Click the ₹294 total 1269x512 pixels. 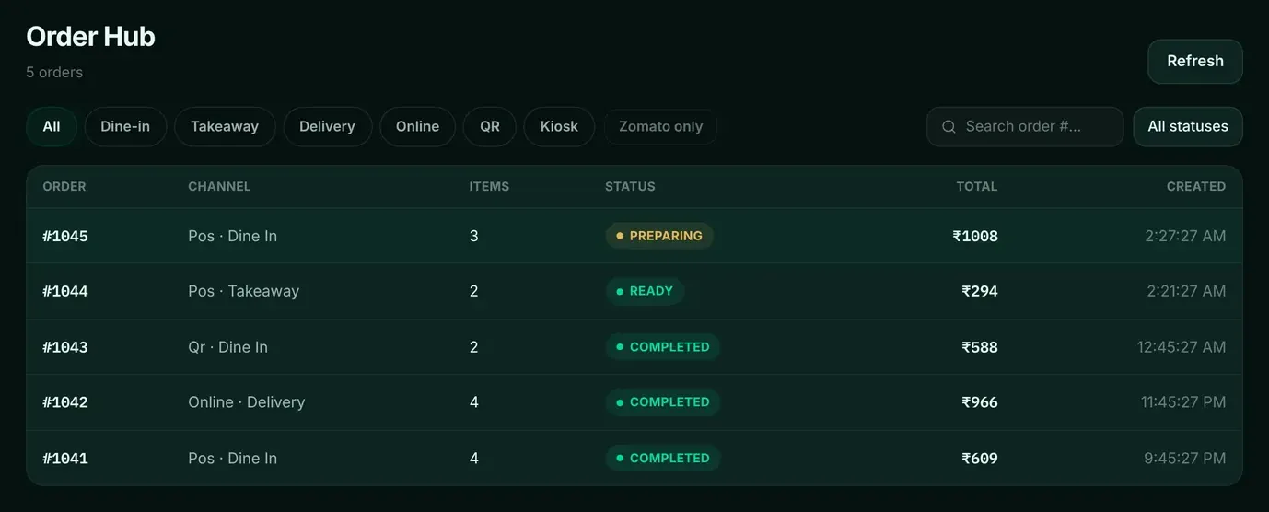pyautogui.click(x=980, y=291)
